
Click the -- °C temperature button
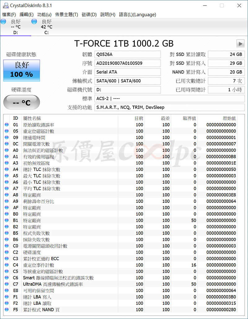click(x=22, y=102)
